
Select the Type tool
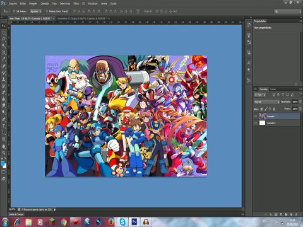pos(4,126)
